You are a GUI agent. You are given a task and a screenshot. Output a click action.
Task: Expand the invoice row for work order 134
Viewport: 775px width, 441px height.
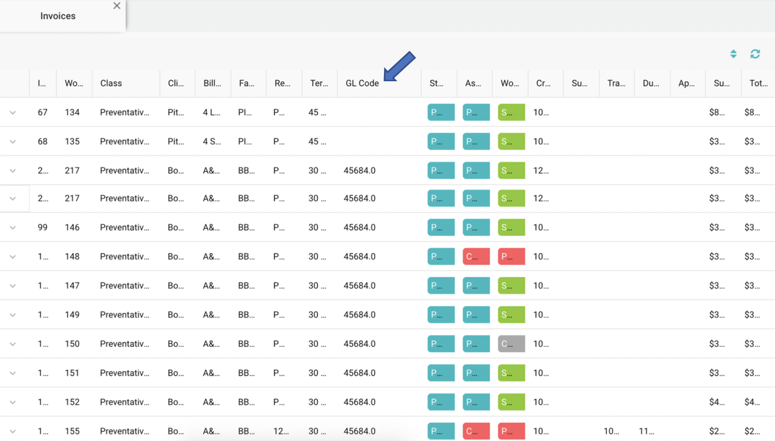point(13,112)
